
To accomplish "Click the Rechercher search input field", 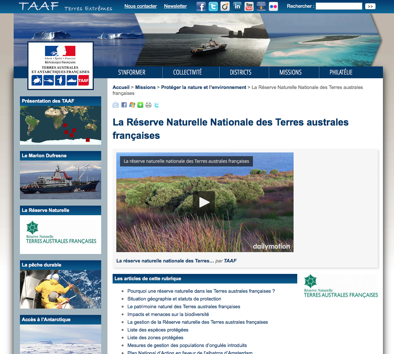I will [x=339, y=6].
